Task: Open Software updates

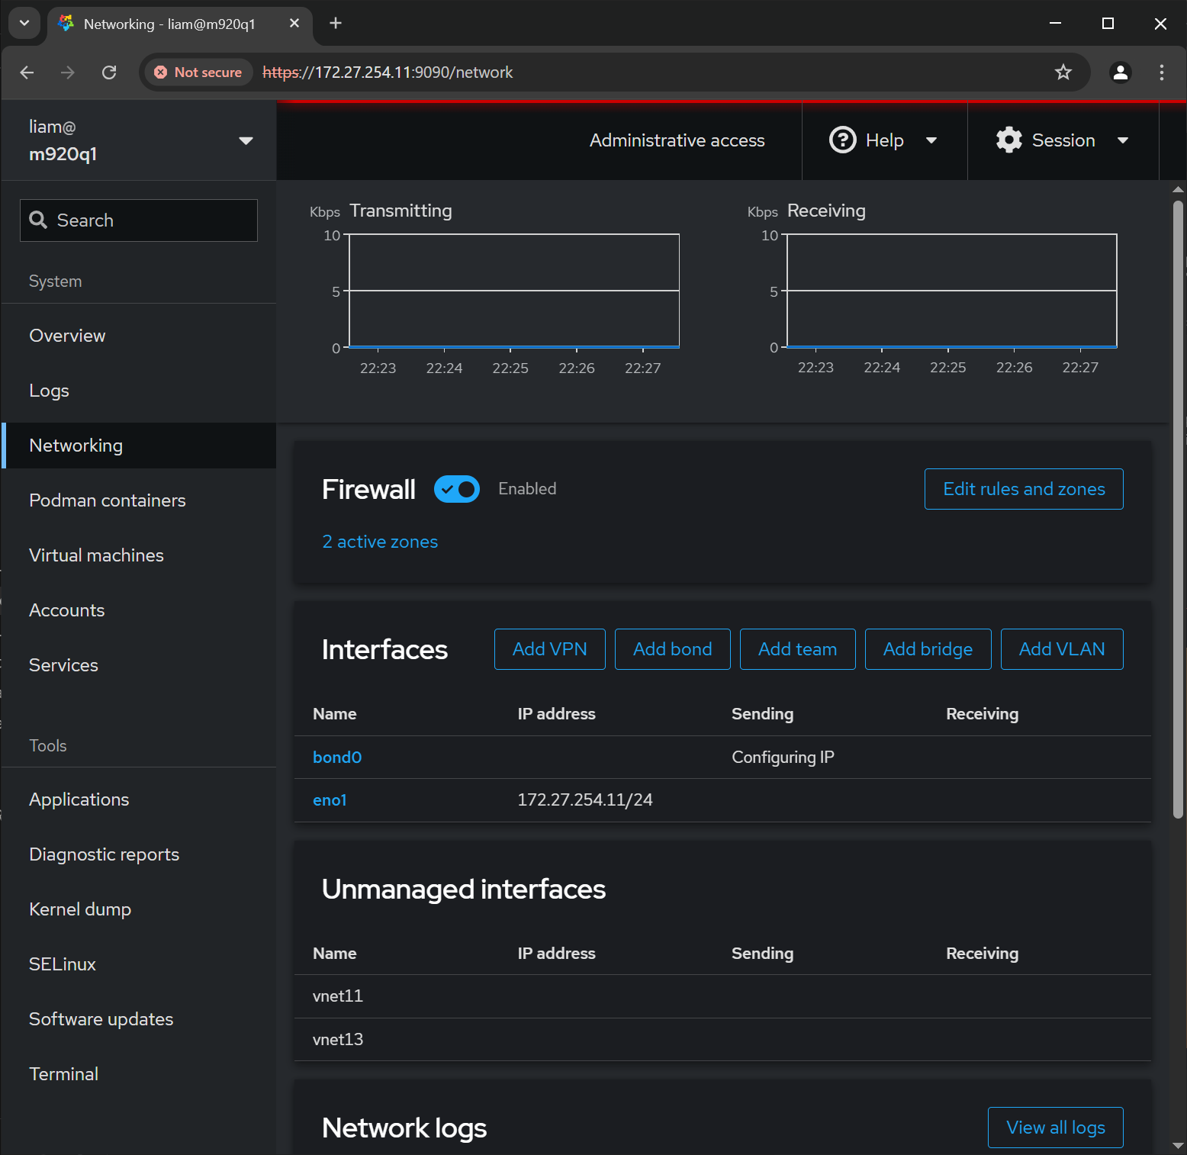Action: [139, 1019]
